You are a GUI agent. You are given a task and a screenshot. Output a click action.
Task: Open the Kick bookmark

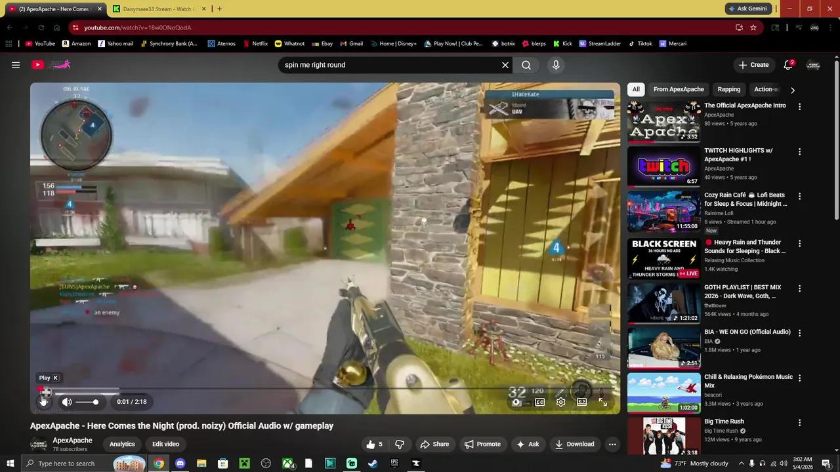point(562,44)
